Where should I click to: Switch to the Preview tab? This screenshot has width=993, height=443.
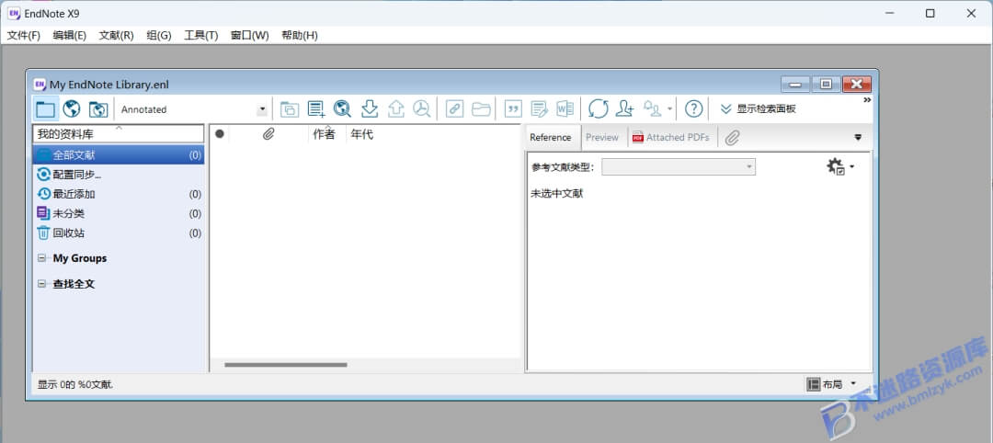click(x=601, y=137)
